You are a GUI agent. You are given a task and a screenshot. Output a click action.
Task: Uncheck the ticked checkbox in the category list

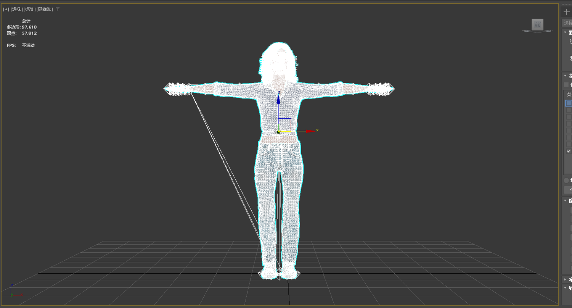pos(569,151)
